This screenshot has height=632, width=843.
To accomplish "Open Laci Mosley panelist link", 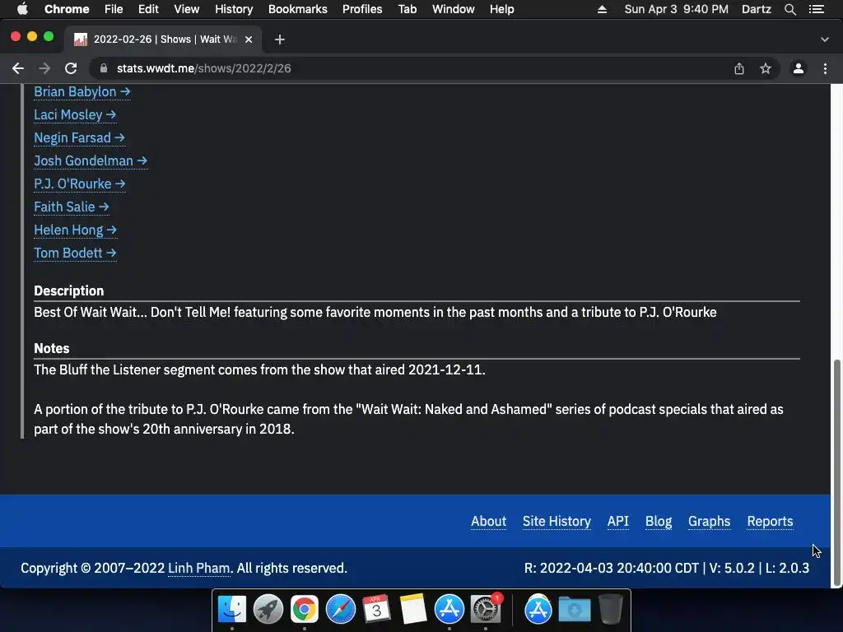I will 75,115.
